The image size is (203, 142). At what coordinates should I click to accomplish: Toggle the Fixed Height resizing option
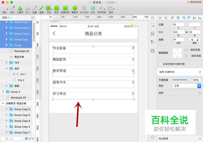pyautogui.click(x=186, y=56)
